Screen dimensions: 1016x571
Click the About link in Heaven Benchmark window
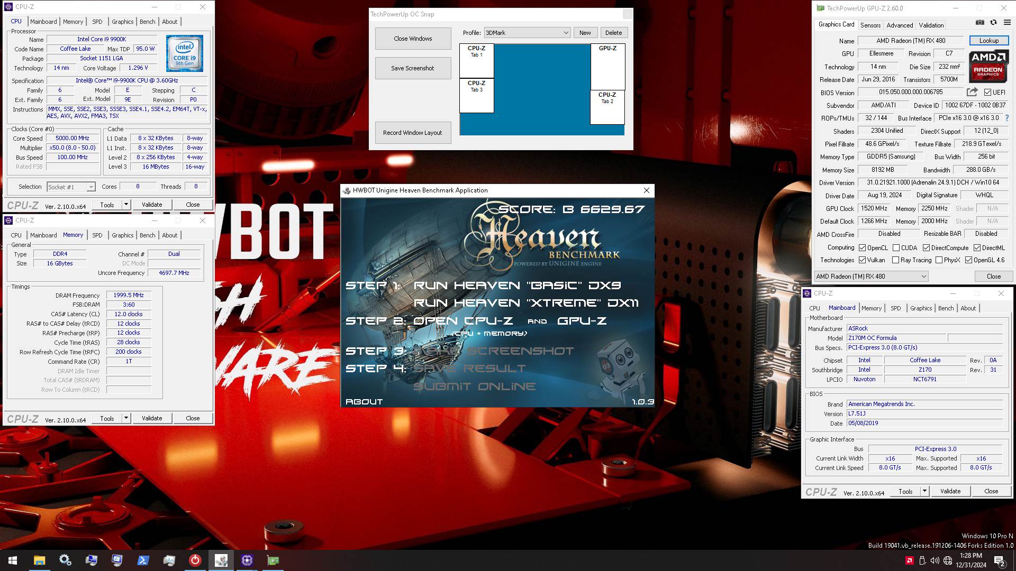(364, 402)
